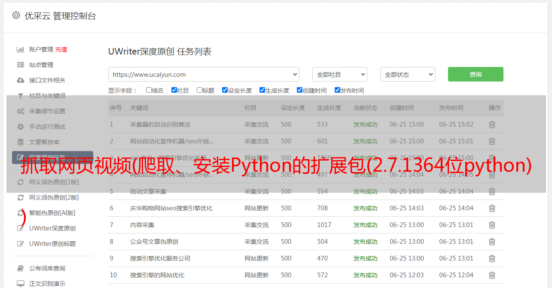Click the 手动运行测试 play icon
The height and width of the screenshot is (288, 552).
(20, 127)
